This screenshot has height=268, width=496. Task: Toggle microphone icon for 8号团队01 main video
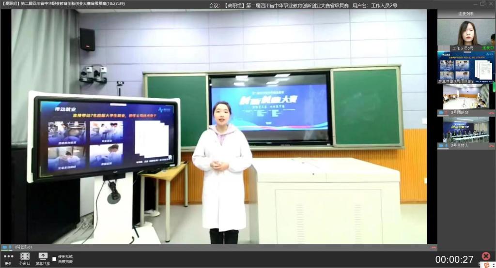coord(10,247)
